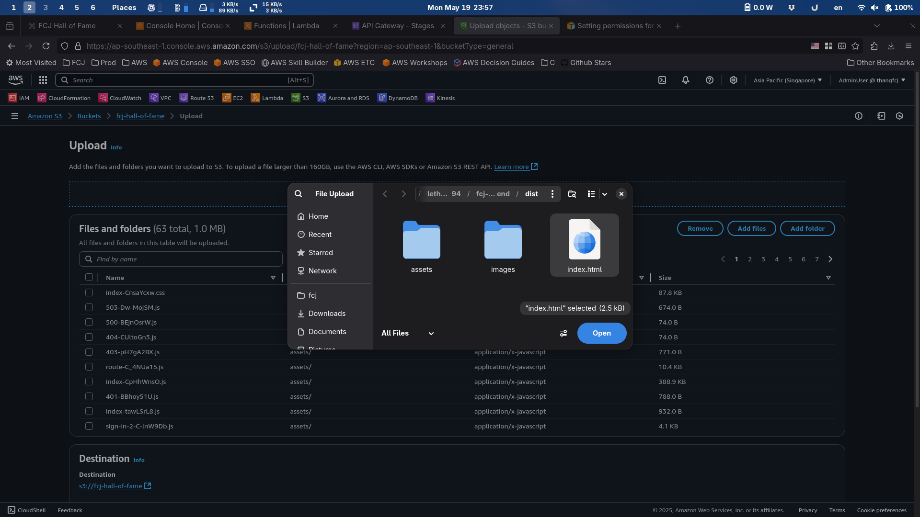Expand view options dropdown arrow in File Upload
The image size is (920, 517).
605,193
